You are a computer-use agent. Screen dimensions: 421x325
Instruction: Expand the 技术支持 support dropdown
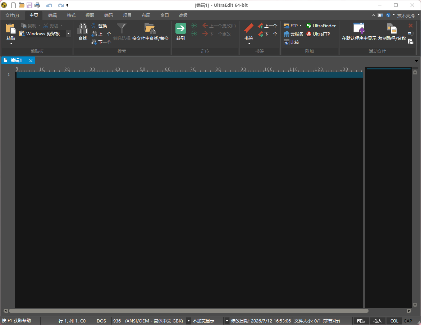point(418,15)
